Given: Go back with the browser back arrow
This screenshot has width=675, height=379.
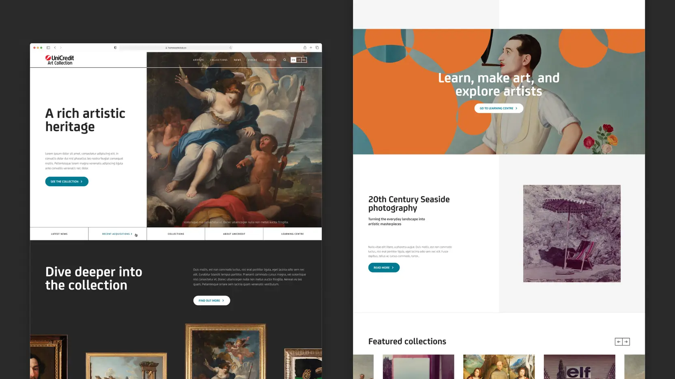Looking at the screenshot, I should (x=55, y=48).
